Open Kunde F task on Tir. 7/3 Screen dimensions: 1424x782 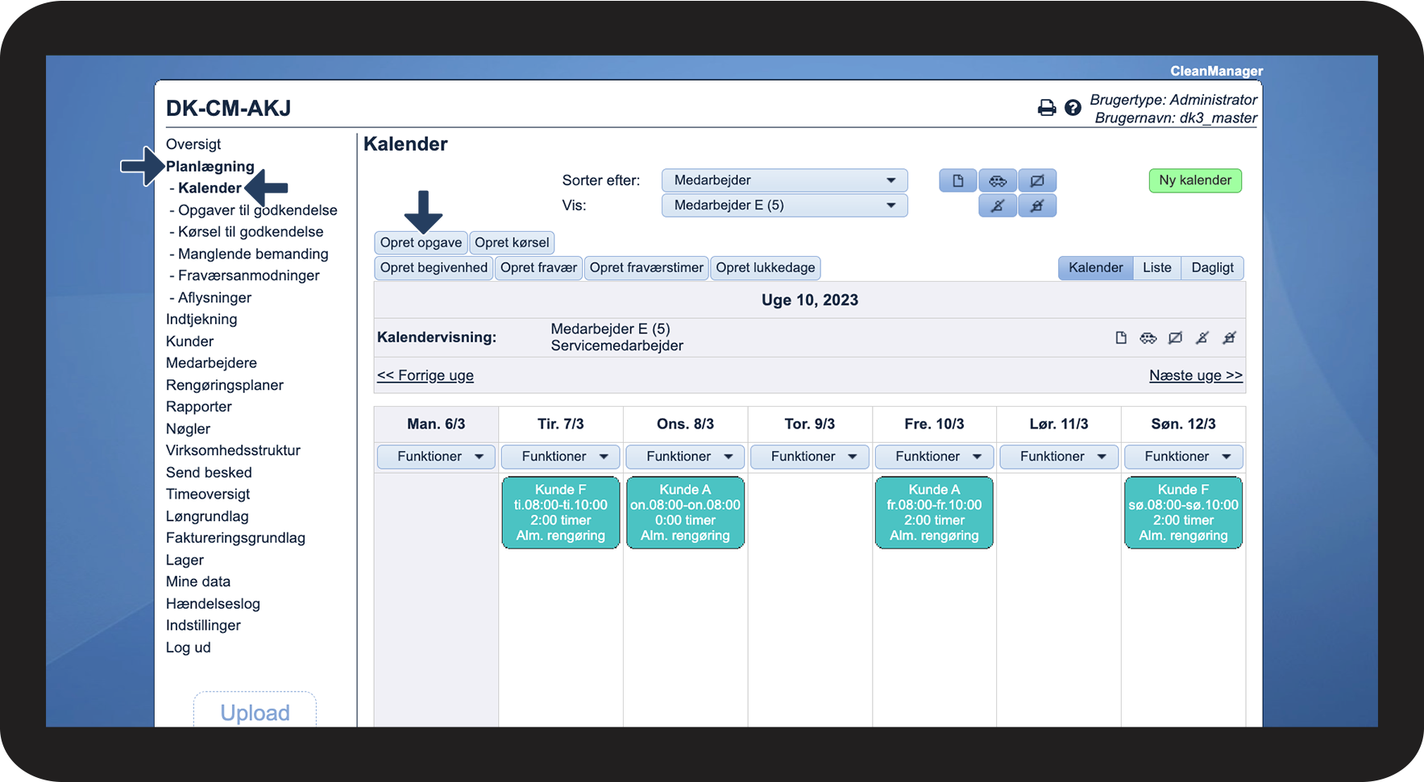tap(561, 512)
